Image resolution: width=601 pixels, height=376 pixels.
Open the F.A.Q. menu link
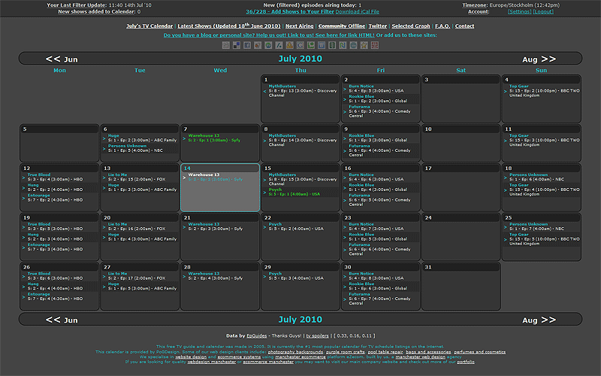(442, 26)
